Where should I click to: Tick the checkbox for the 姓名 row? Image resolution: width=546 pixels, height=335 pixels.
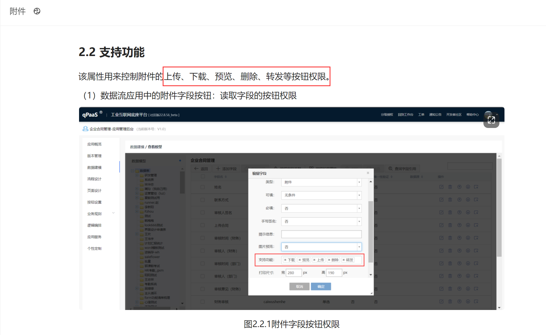pos(202,187)
